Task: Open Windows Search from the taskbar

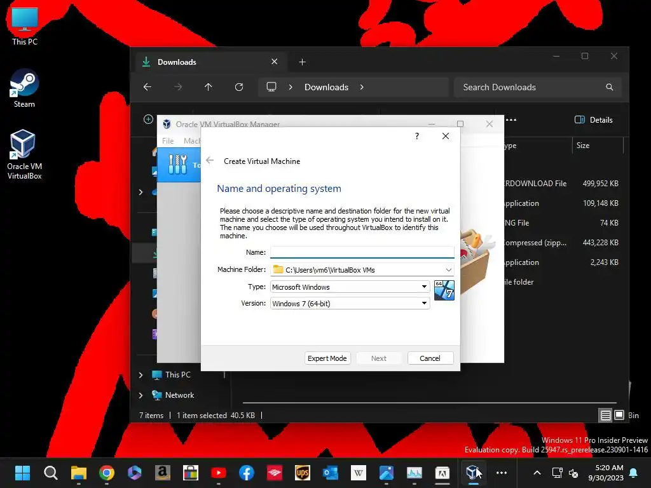Action: pos(51,473)
